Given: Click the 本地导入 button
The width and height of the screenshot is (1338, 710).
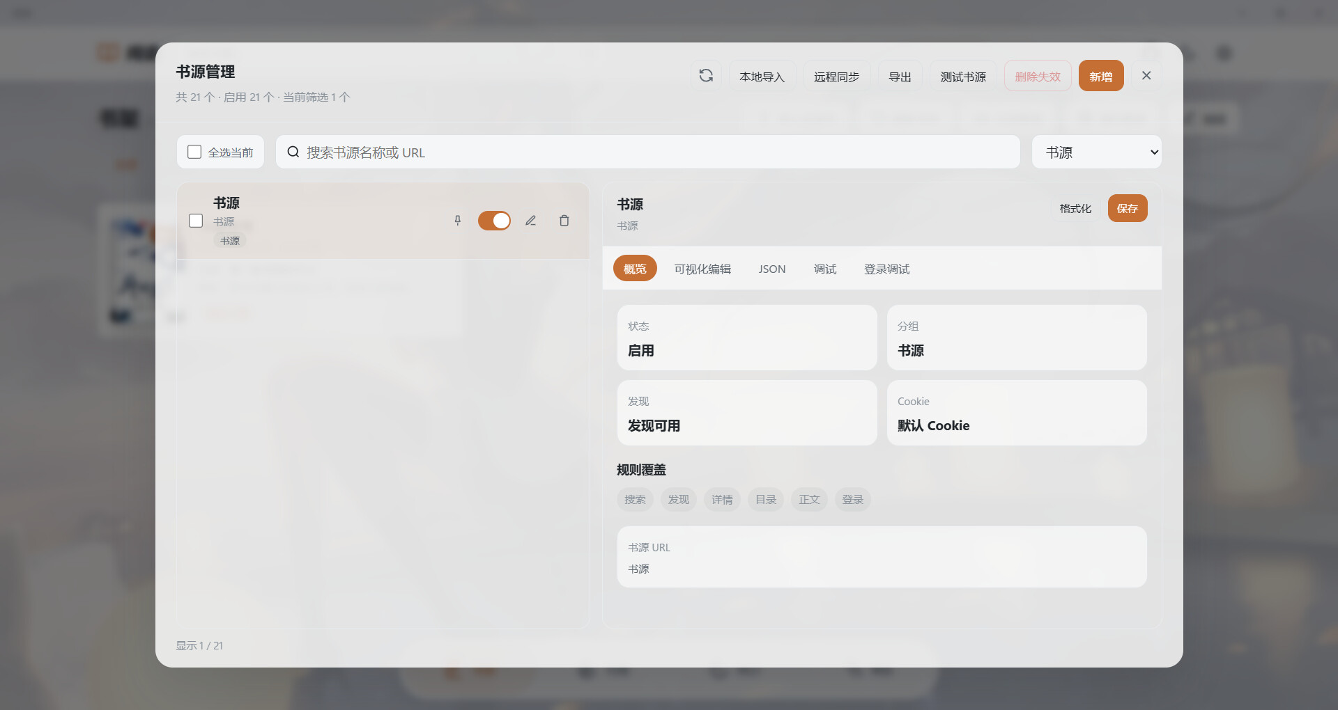Looking at the screenshot, I should click(x=762, y=76).
